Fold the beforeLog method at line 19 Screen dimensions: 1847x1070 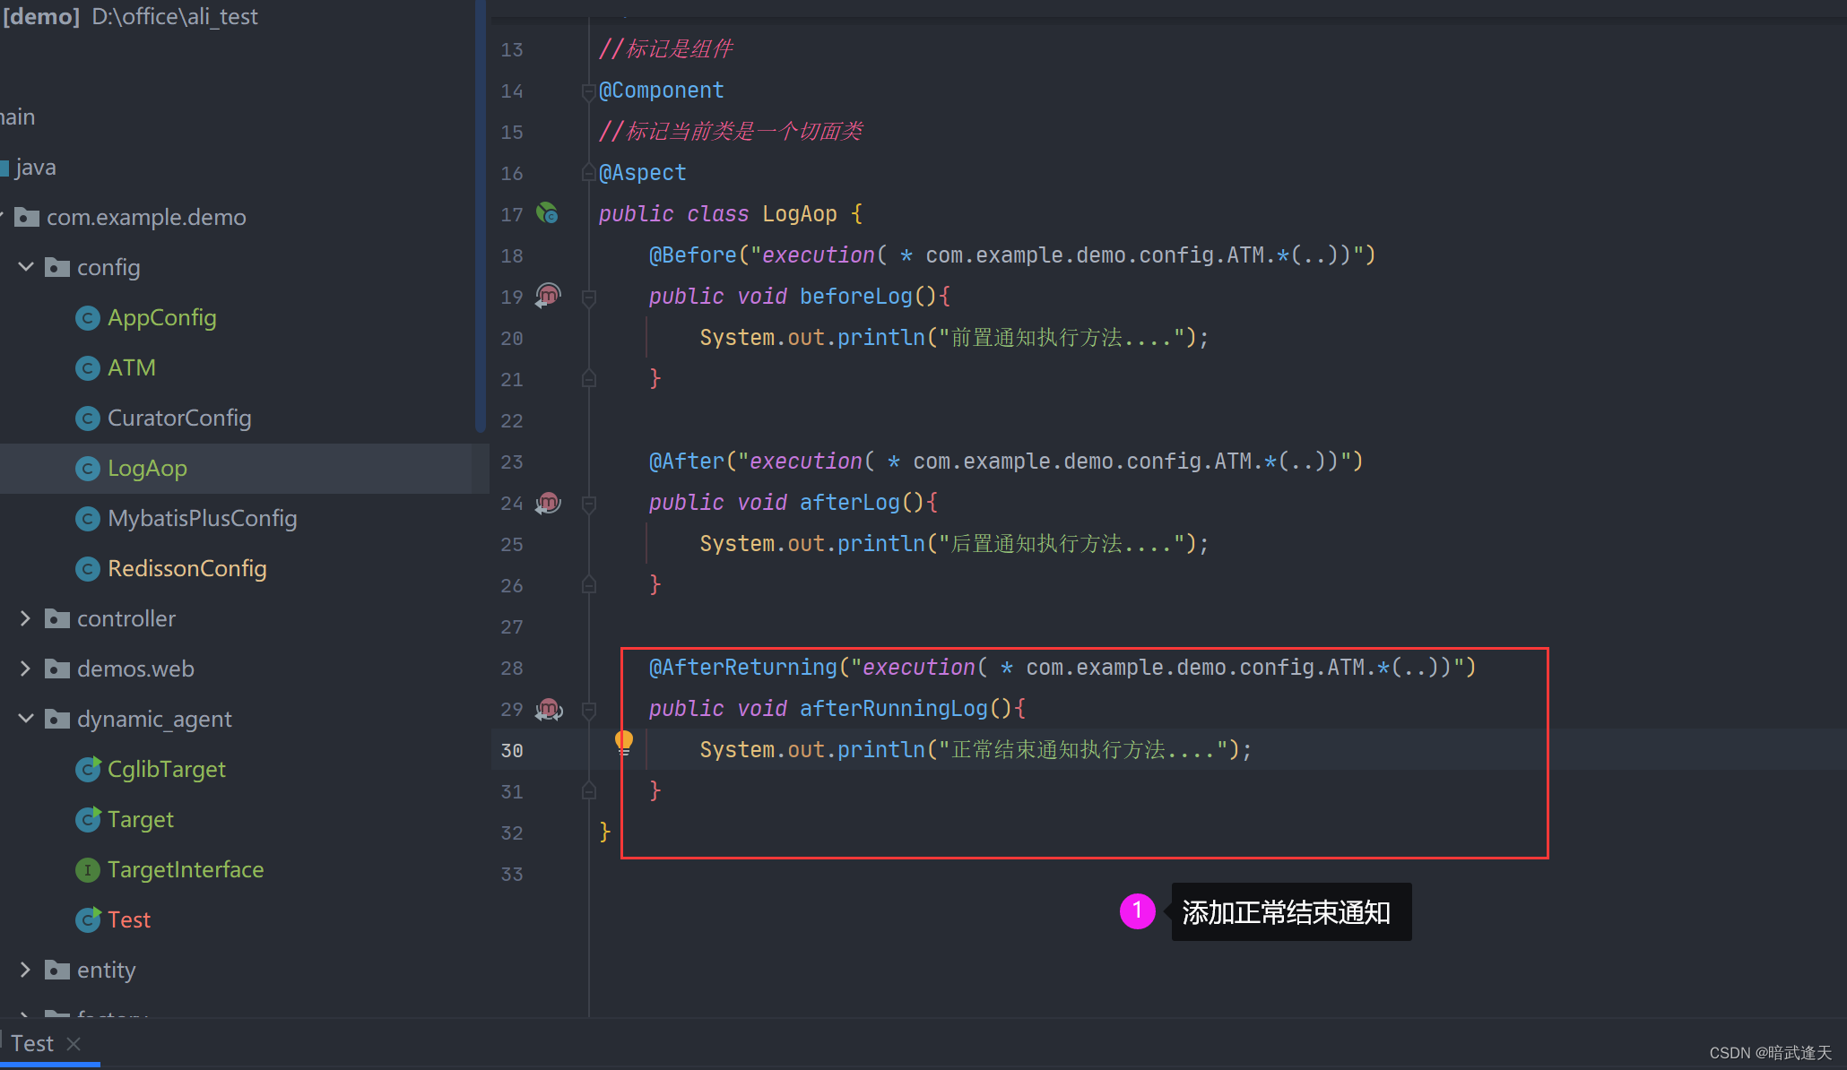click(x=589, y=298)
